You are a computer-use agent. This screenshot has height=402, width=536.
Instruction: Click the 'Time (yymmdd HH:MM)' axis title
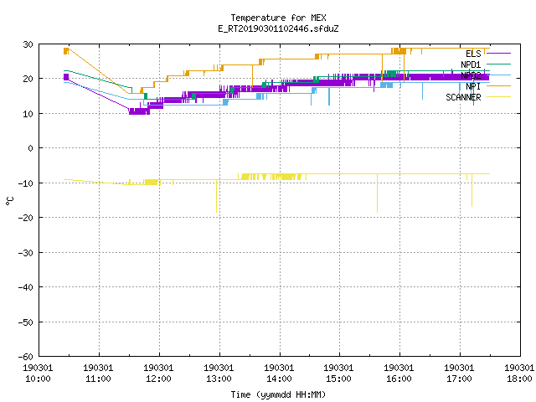pyautogui.click(x=278, y=394)
